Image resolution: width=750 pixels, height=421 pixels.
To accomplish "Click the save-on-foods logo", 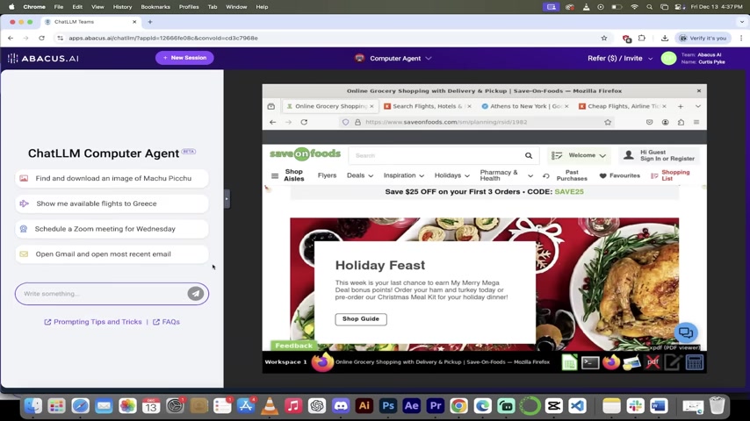I will pyautogui.click(x=305, y=153).
